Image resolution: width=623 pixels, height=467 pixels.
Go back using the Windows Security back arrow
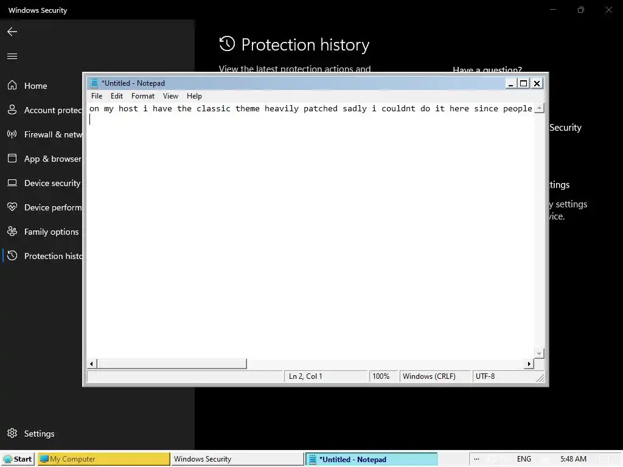point(12,32)
